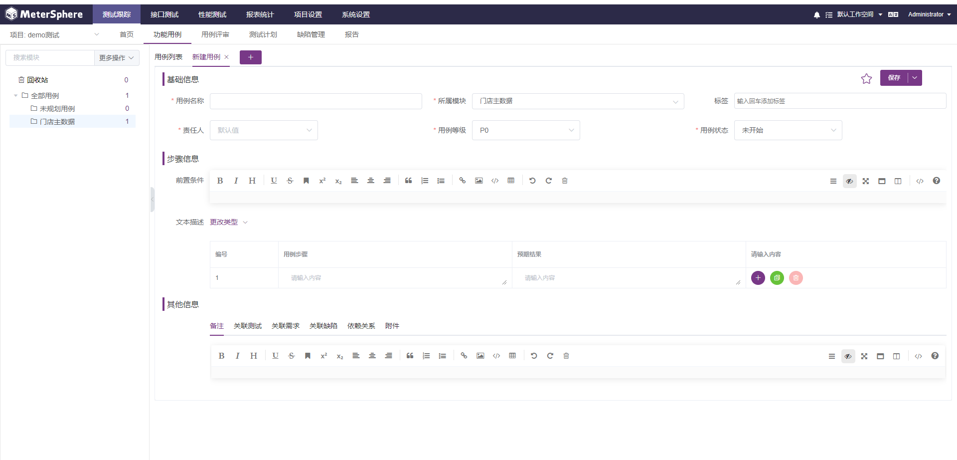The image size is (957, 460).
Task: Apply superscript in the 备注 editor
Action: (324, 356)
